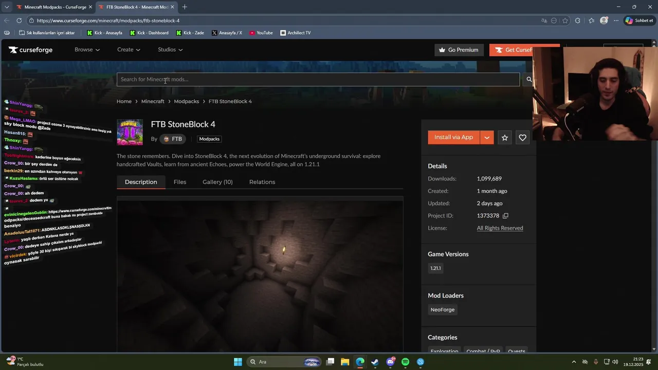This screenshot has height=370, width=658.
Task: Open the browser settings ellipsis menu
Action: [616, 21]
